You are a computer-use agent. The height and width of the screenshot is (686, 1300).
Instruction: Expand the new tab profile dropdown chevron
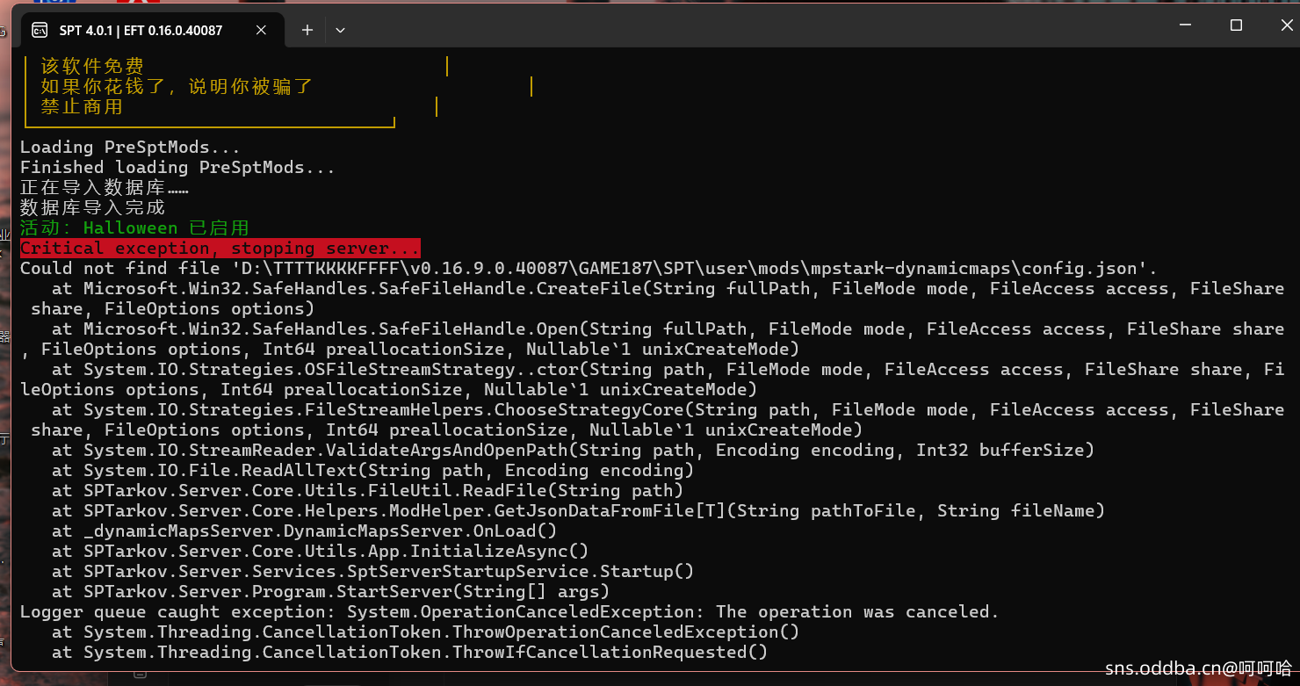(x=341, y=30)
